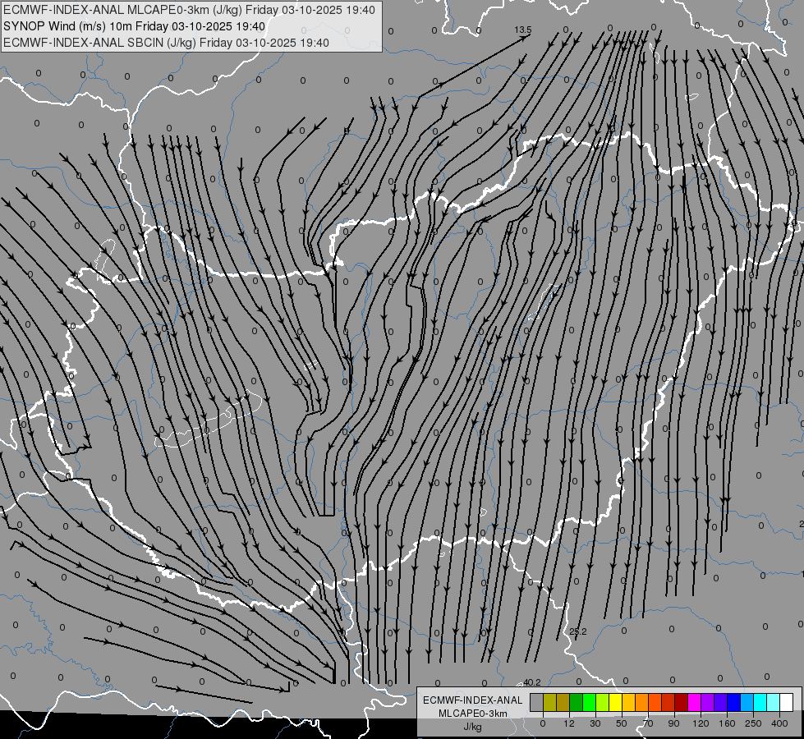The height and width of the screenshot is (739, 804).
Task: Click the legend title ECMWF-INDEX-ANAL
Action: (x=473, y=700)
